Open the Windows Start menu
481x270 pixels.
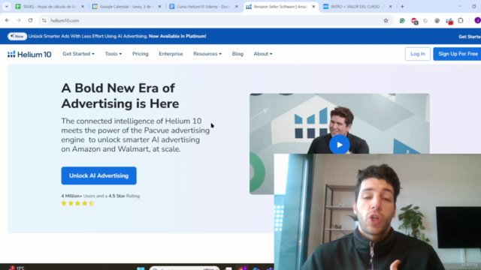(141, 268)
